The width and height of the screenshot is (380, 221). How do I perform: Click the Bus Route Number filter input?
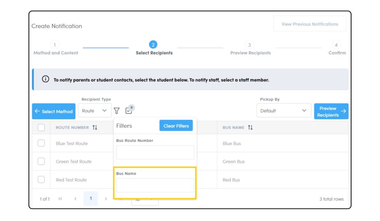click(x=155, y=152)
